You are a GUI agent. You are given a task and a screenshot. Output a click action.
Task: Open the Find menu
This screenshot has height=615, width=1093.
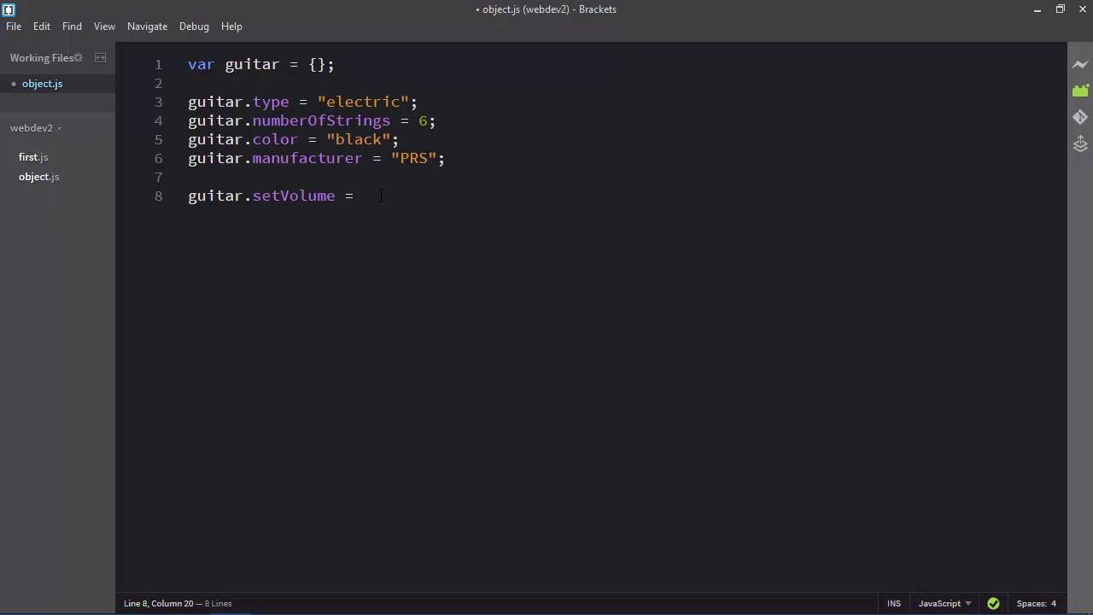72,26
